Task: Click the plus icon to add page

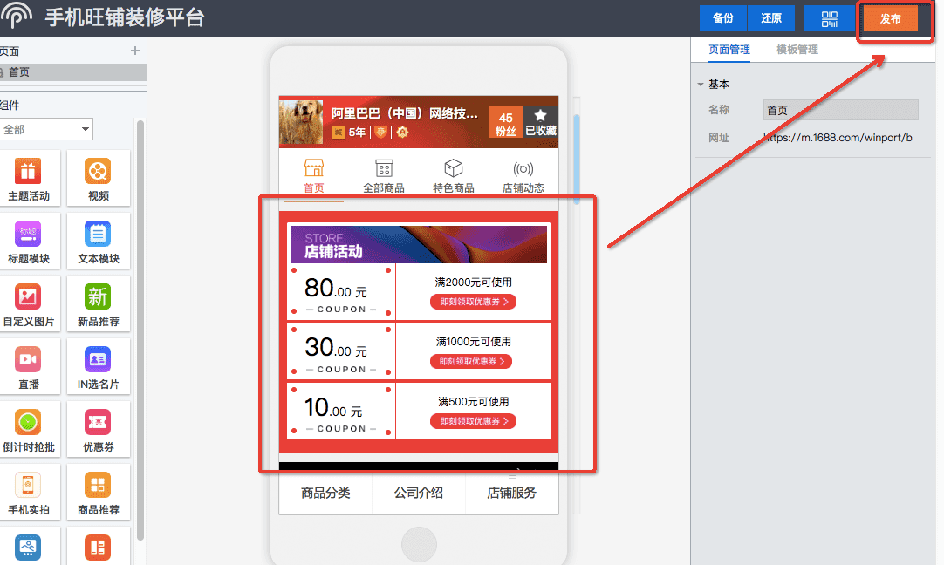Action: 135,51
